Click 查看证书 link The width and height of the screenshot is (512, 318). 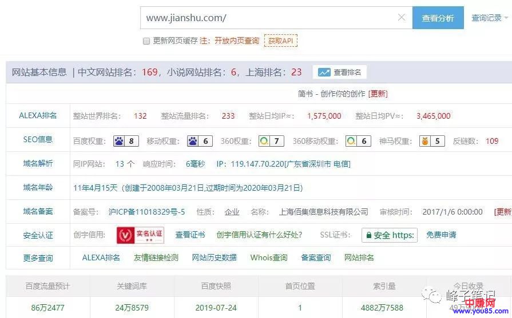[190, 235]
